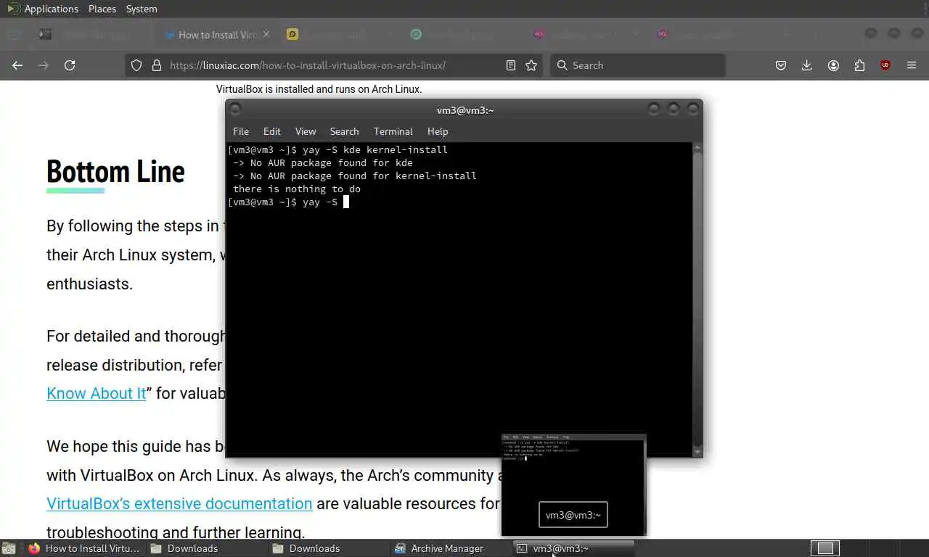The image size is (929, 557).
Task: Click the terminal scrollbar down arrow
Action: [x=697, y=453]
